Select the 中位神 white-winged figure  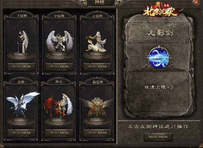pos(59,41)
